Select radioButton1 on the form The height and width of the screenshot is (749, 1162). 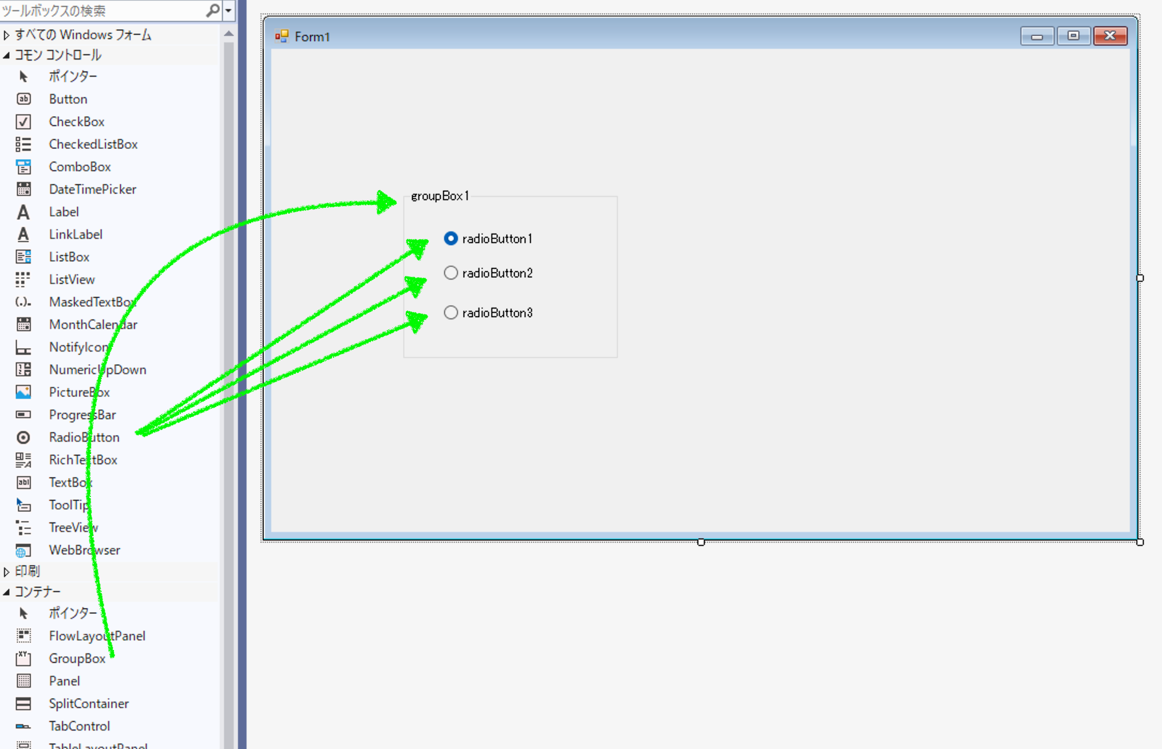click(488, 239)
